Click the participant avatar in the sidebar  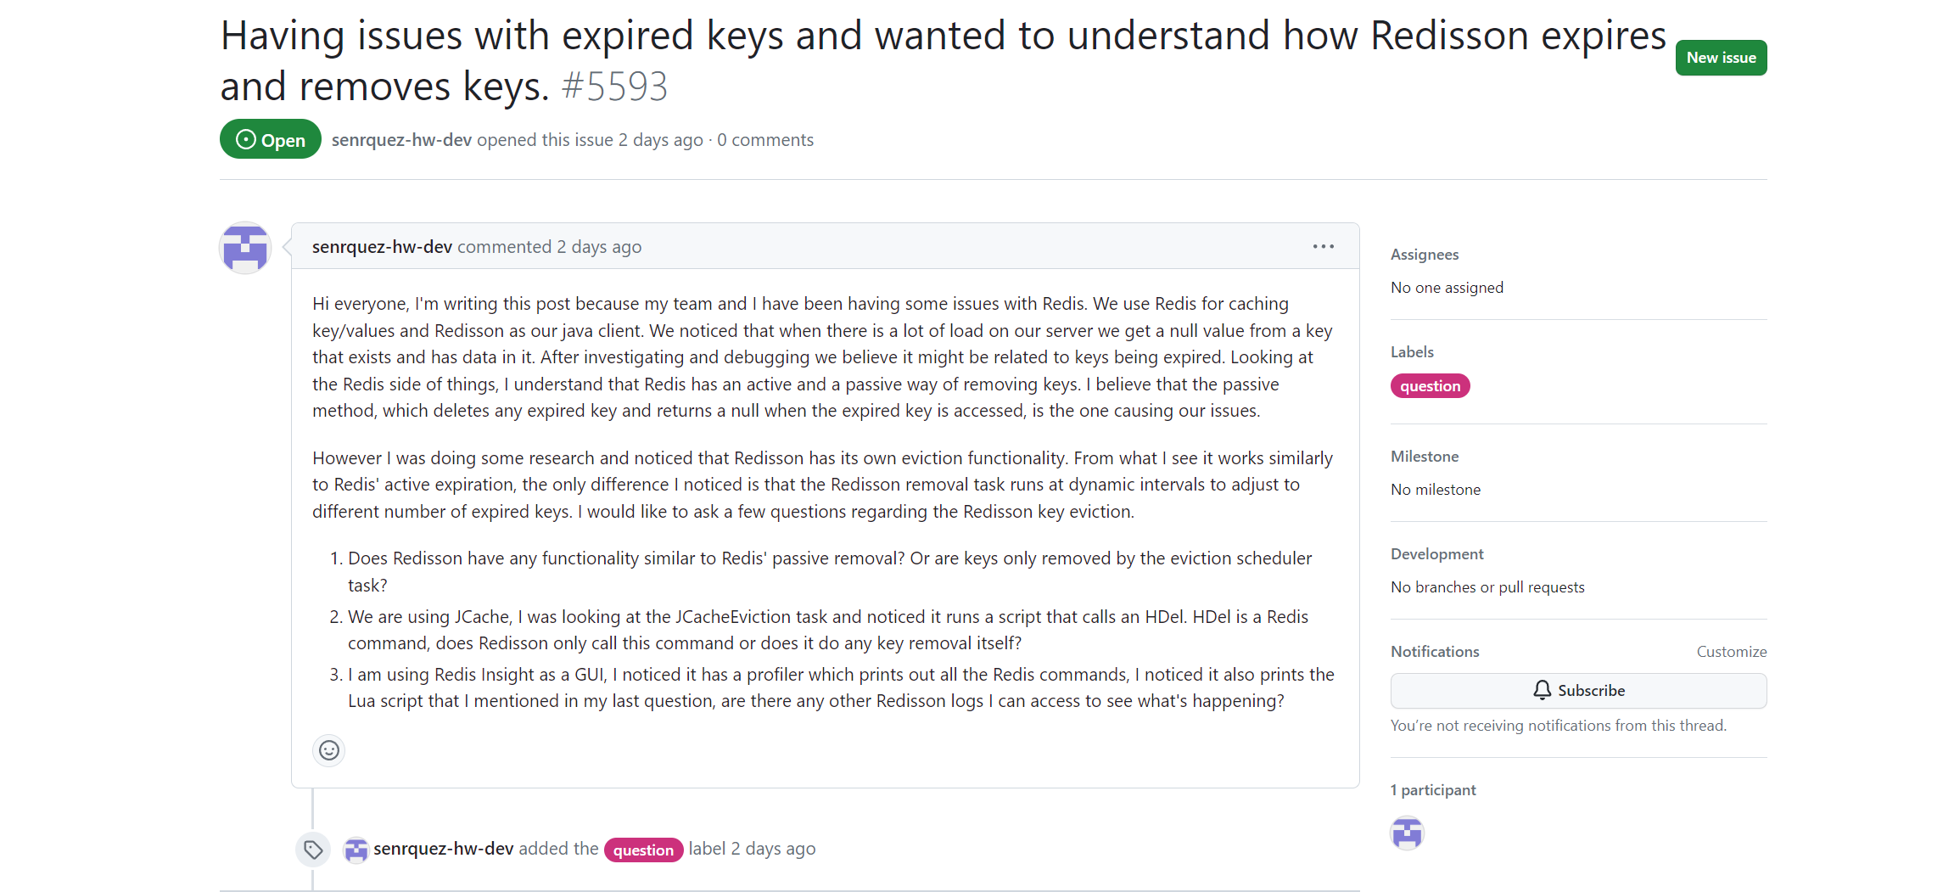point(1407,833)
